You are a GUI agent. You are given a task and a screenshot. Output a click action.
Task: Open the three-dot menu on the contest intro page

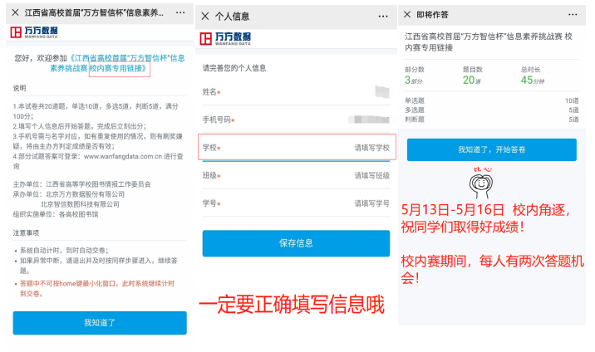point(180,12)
